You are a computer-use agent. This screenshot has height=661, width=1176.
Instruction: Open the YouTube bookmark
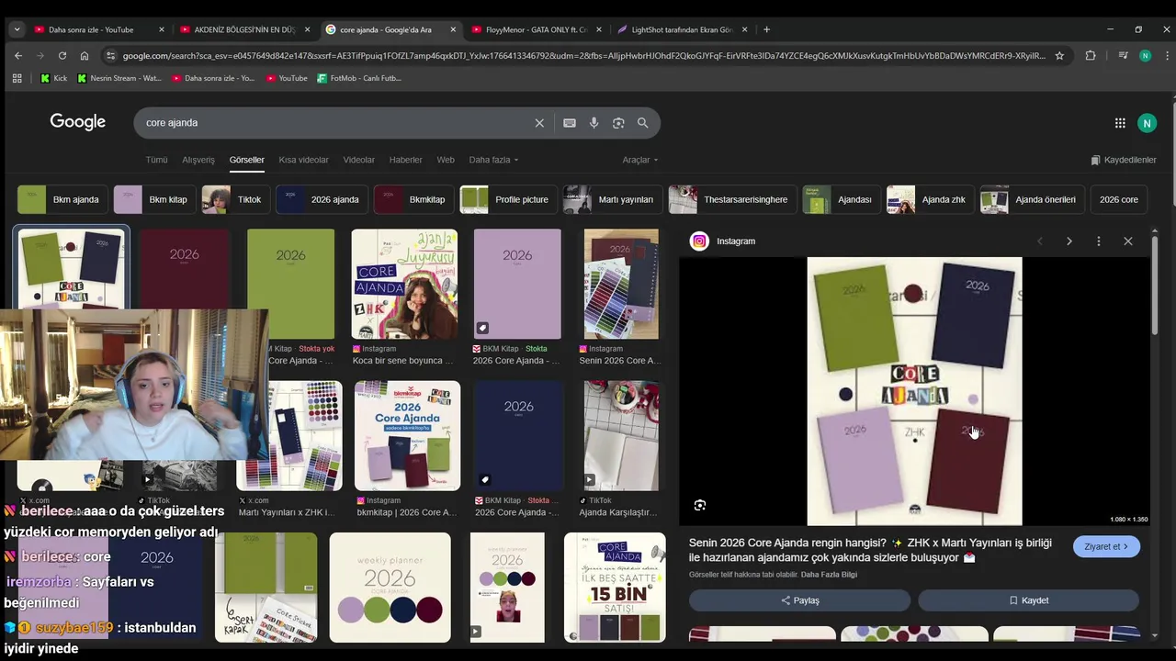click(287, 78)
